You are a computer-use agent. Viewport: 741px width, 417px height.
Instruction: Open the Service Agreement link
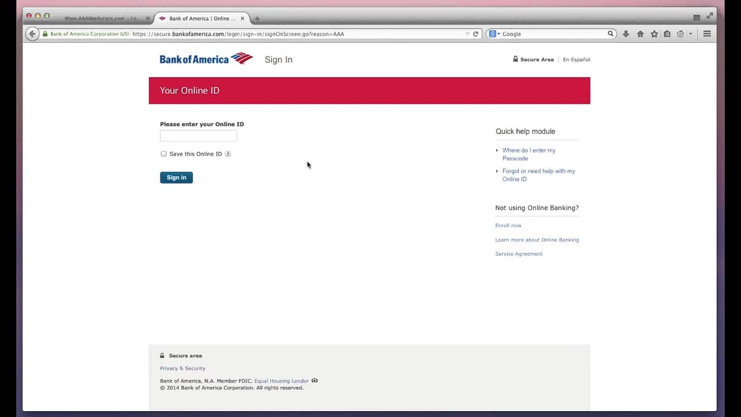click(519, 254)
